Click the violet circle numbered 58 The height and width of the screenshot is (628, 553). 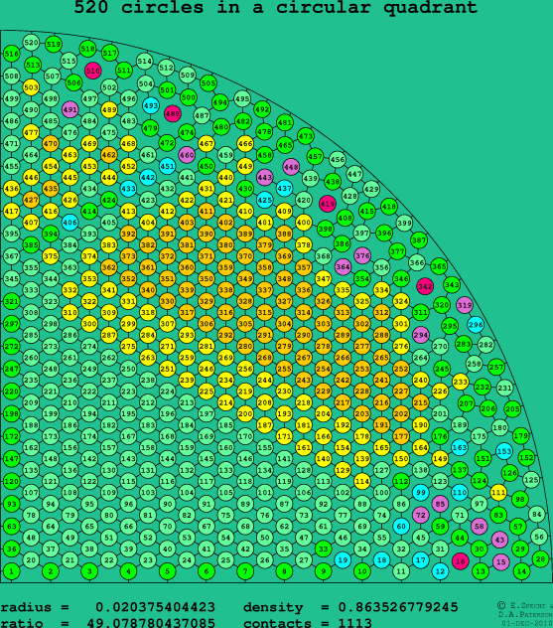tap(479, 527)
